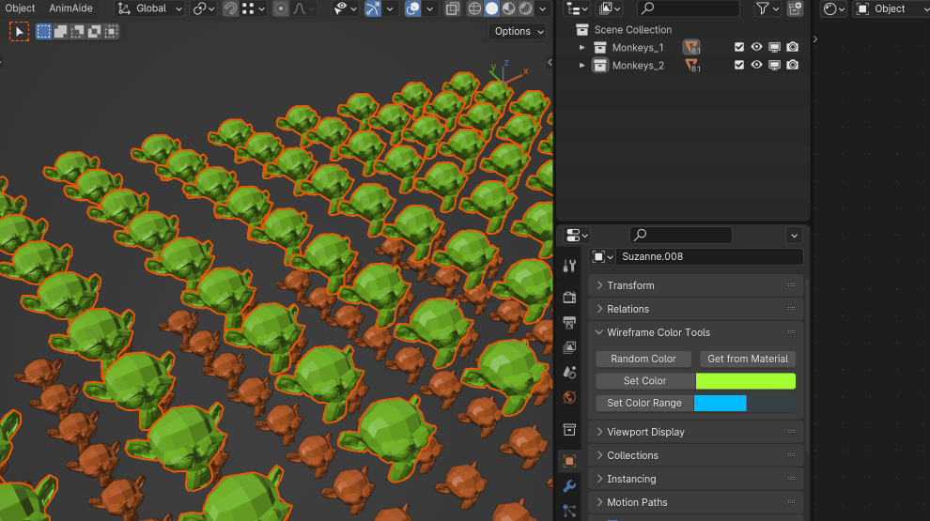Hide Monkeys_2 with its eye icon

[x=756, y=65]
